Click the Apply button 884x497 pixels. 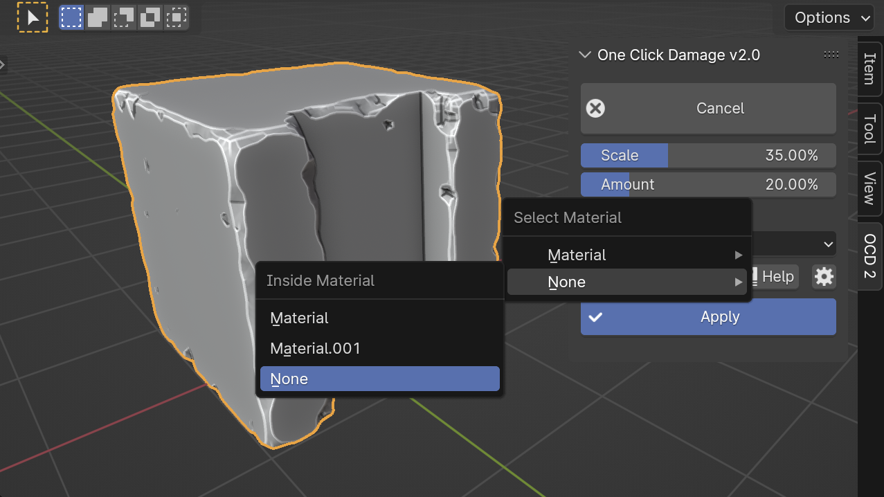click(x=708, y=317)
